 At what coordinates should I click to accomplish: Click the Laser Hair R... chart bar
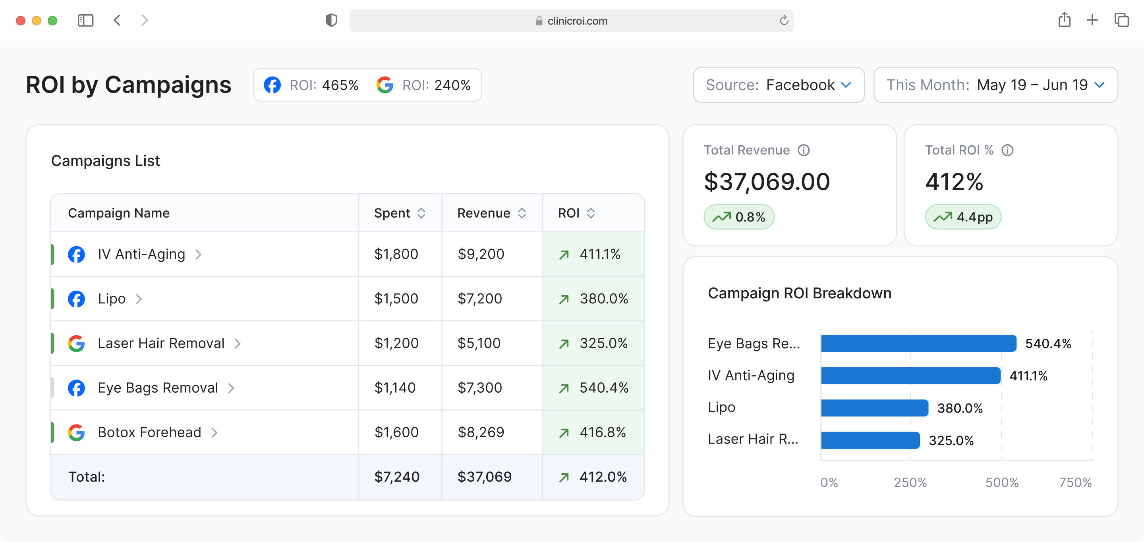[870, 440]
